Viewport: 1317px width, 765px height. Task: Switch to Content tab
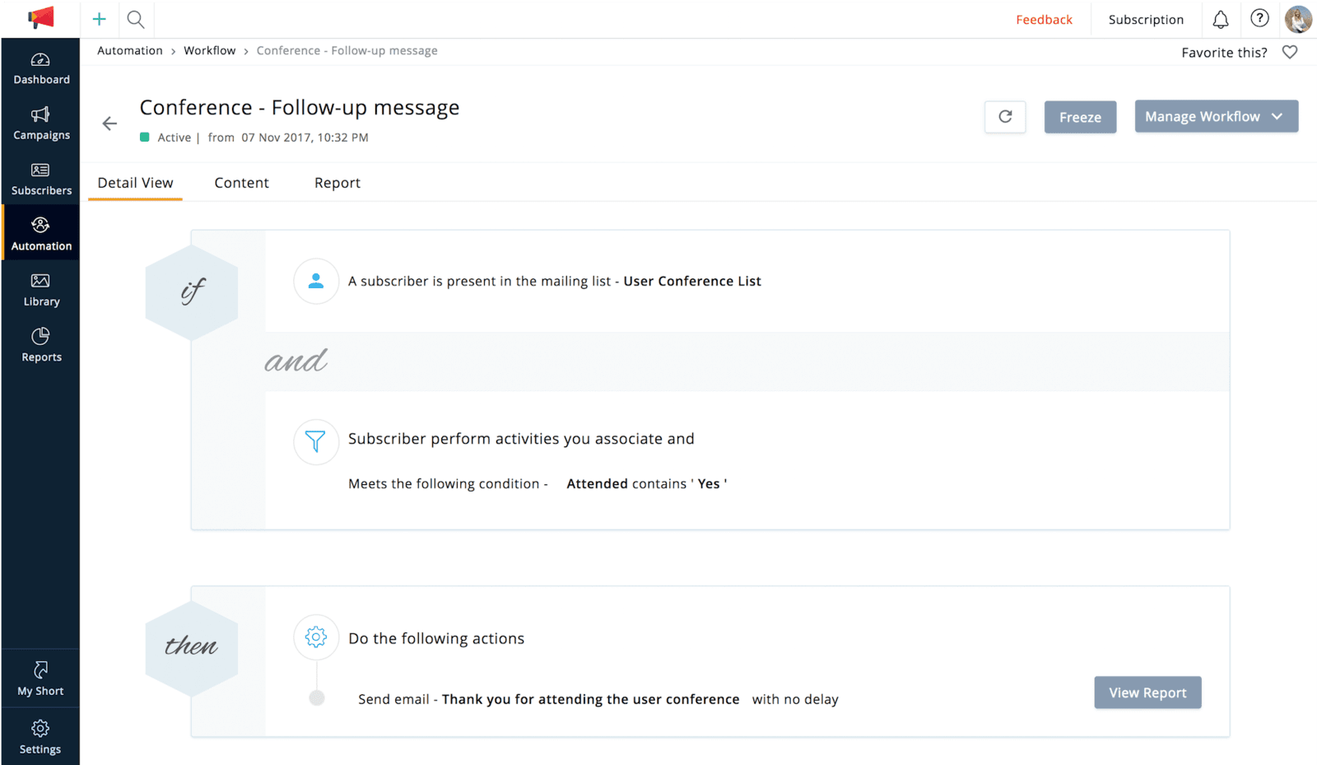(x=241, y=183)
